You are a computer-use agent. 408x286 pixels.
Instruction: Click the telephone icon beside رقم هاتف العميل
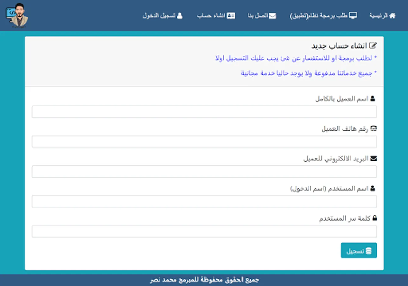tap(373, 129)
